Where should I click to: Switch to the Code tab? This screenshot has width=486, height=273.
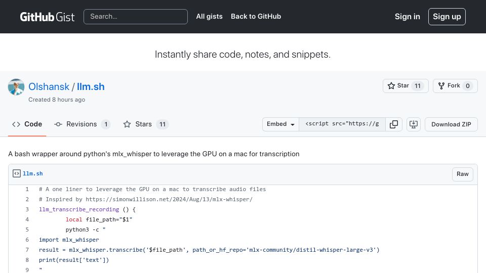click(27, 124)
